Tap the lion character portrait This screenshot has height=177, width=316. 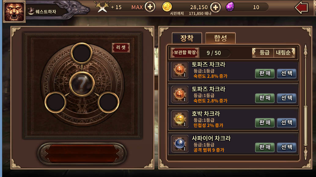click(x=14, y=12)
